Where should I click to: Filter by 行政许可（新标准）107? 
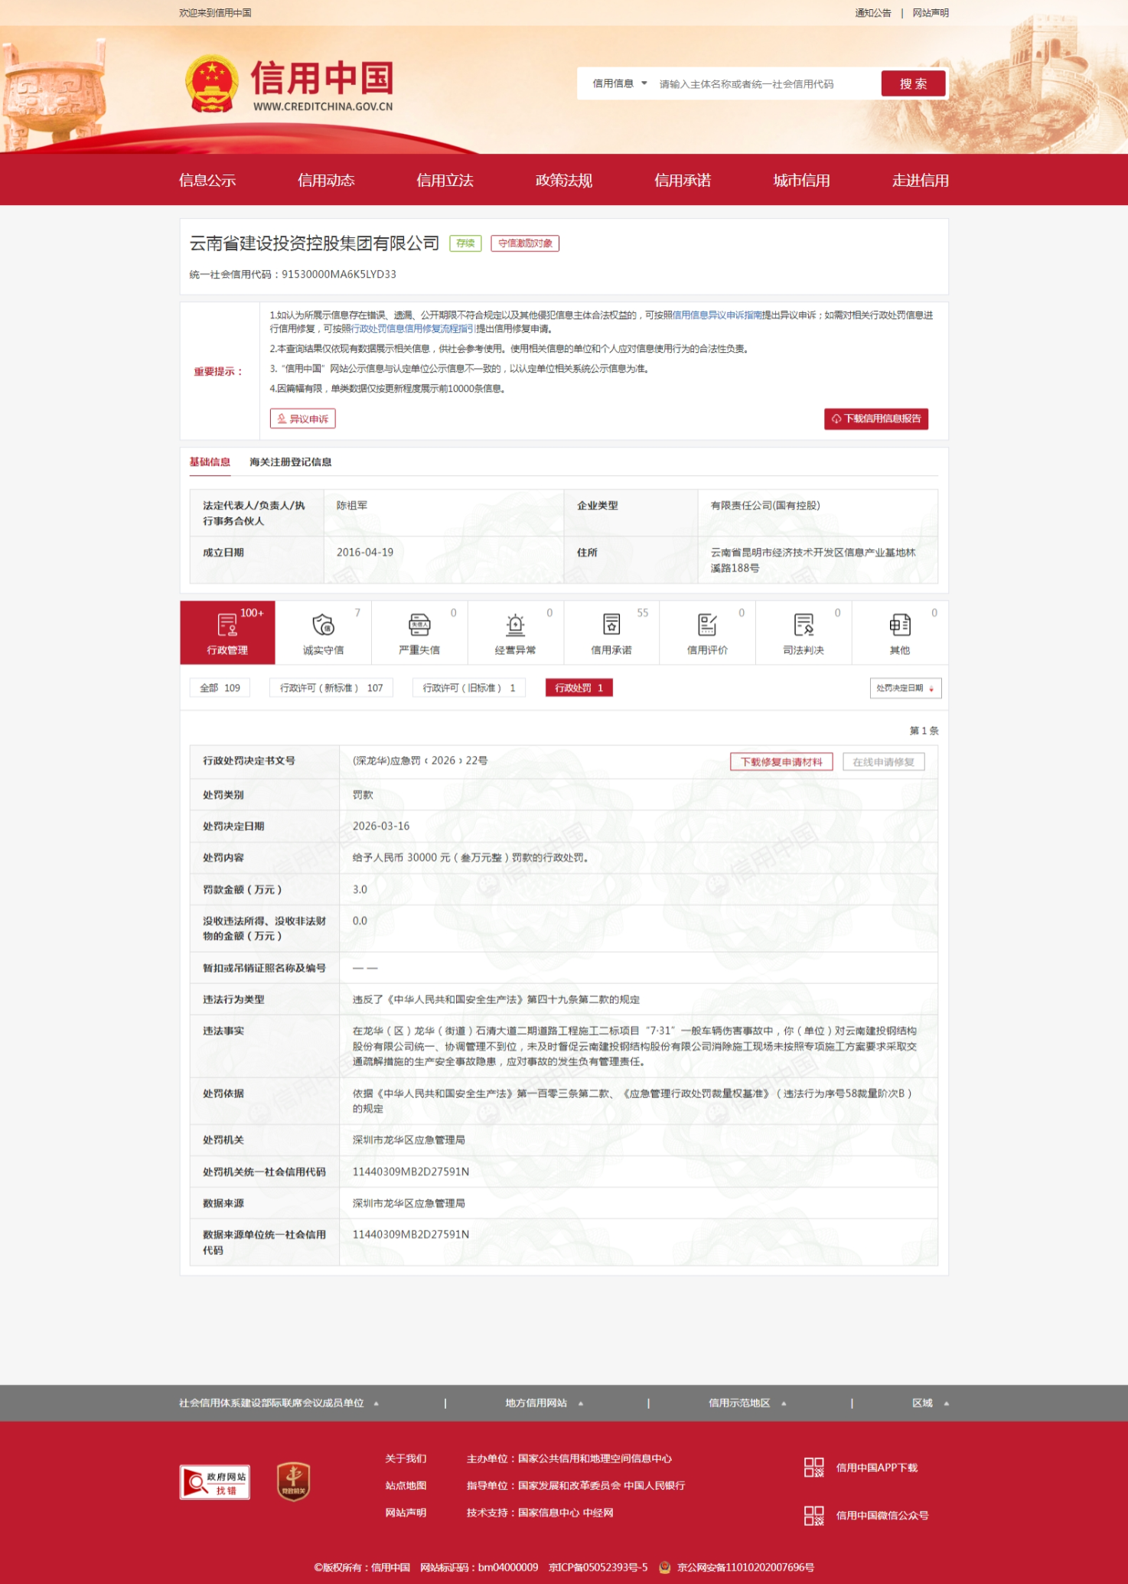pos(331,688)
